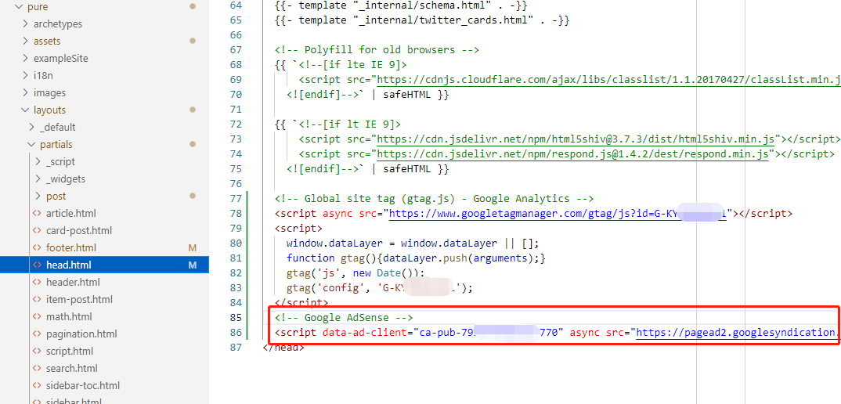Click modified dot on pure folder
This screenshot has height=404, width=841.
pyautogui.click(x=193, y=6)
